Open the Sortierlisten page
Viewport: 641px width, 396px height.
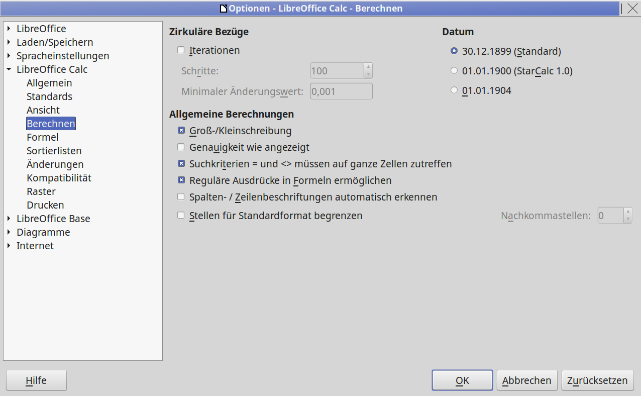[x=54, y=151]
